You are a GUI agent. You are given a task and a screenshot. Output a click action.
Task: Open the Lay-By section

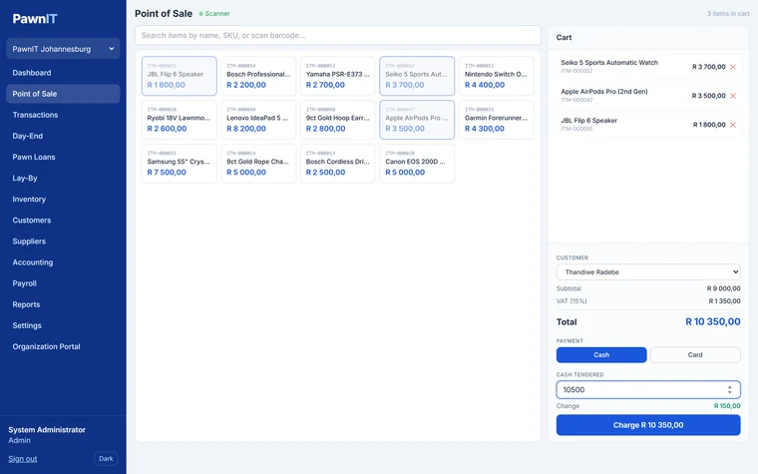[x=63, y=178]
